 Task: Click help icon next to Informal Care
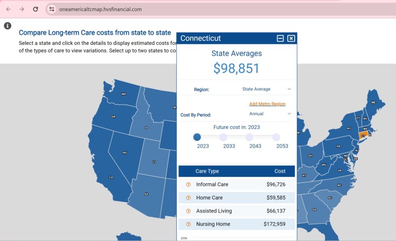click(188, 184)
